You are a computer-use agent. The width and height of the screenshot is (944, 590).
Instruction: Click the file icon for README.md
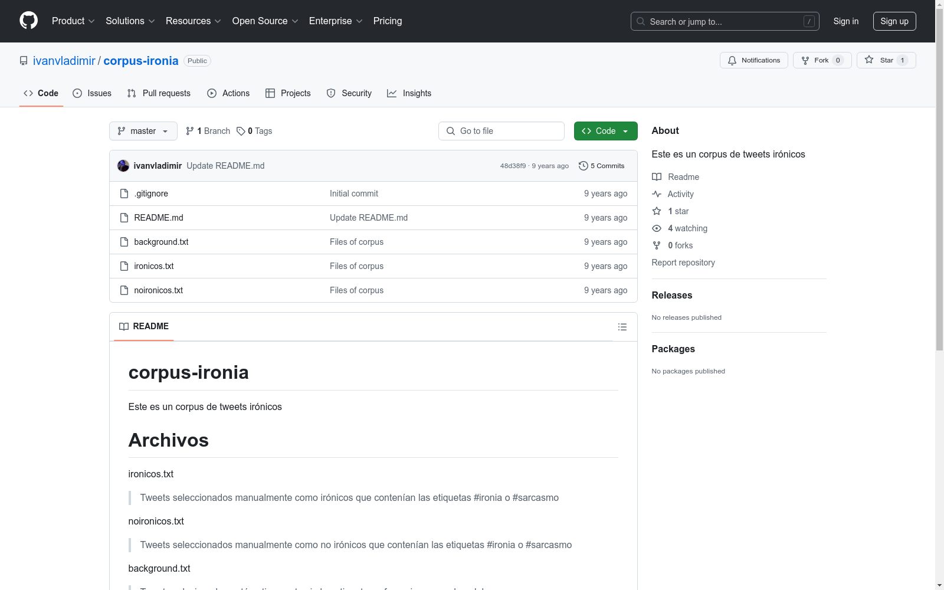pyautogui.click(x=124, y=218)
